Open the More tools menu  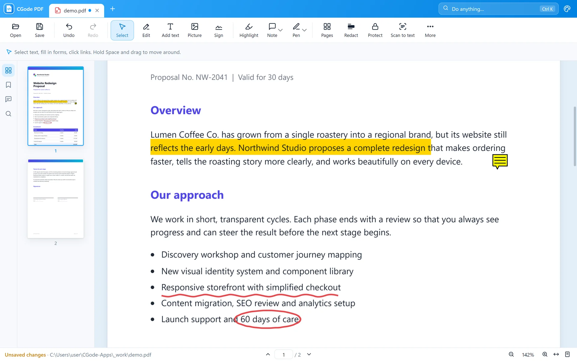tap(430, 30)
